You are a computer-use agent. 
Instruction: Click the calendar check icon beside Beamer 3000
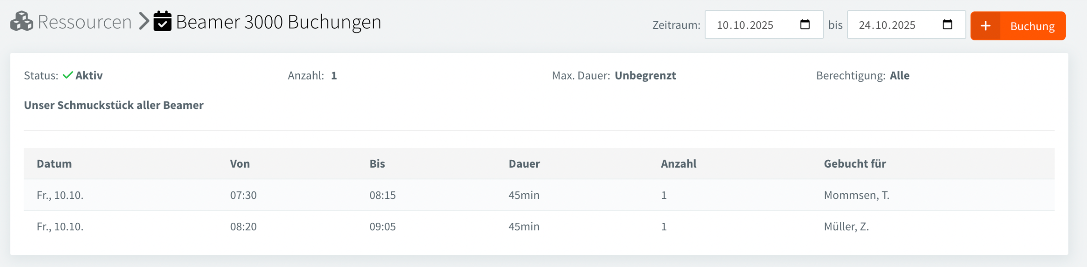(163, 21)
